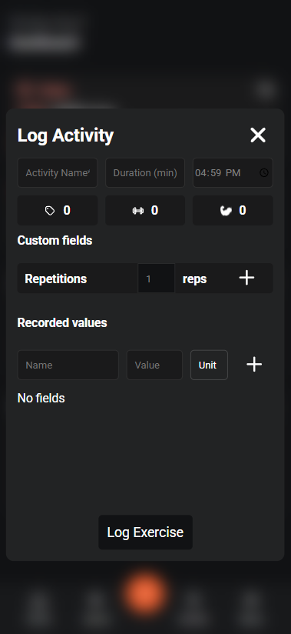Select the hour portion of the time

(x=200, y=172)
